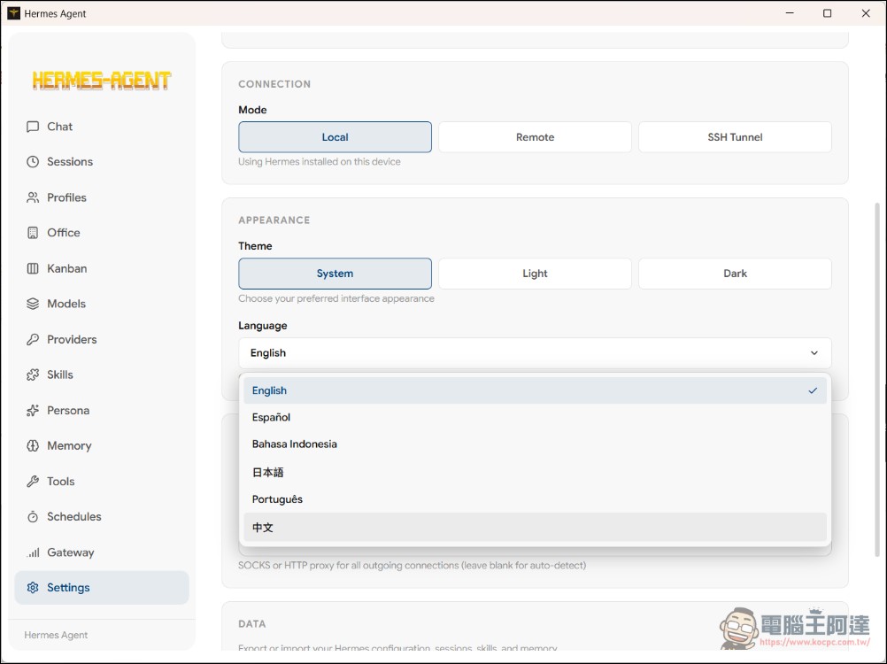Click the Chat speech bubble icon

[x=33, y=127]
